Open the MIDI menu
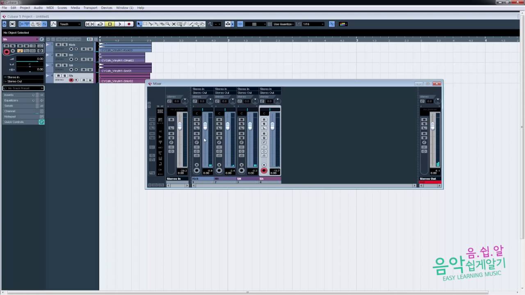Screen dimensions: 525x295 (x=50, y=8)
